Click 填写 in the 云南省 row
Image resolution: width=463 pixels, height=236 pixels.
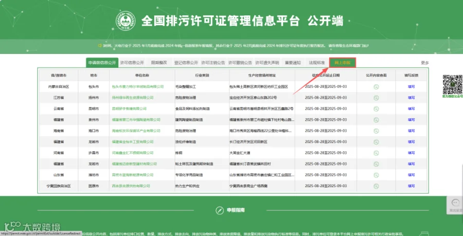tap(412, 108)
